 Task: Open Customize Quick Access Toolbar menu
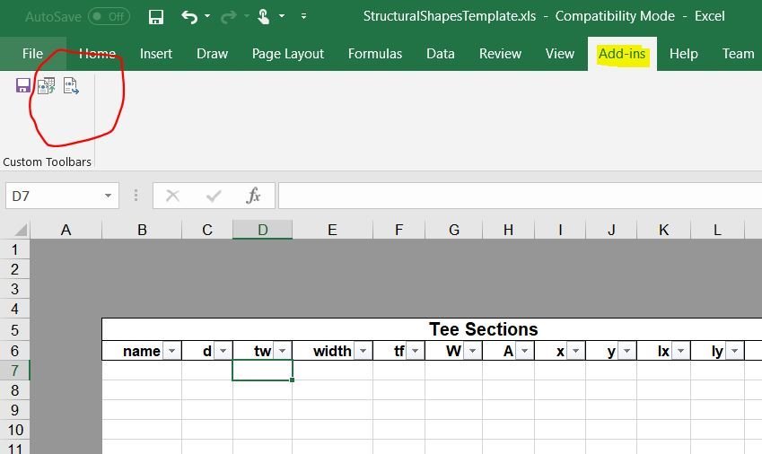click(x=303, y=17)
